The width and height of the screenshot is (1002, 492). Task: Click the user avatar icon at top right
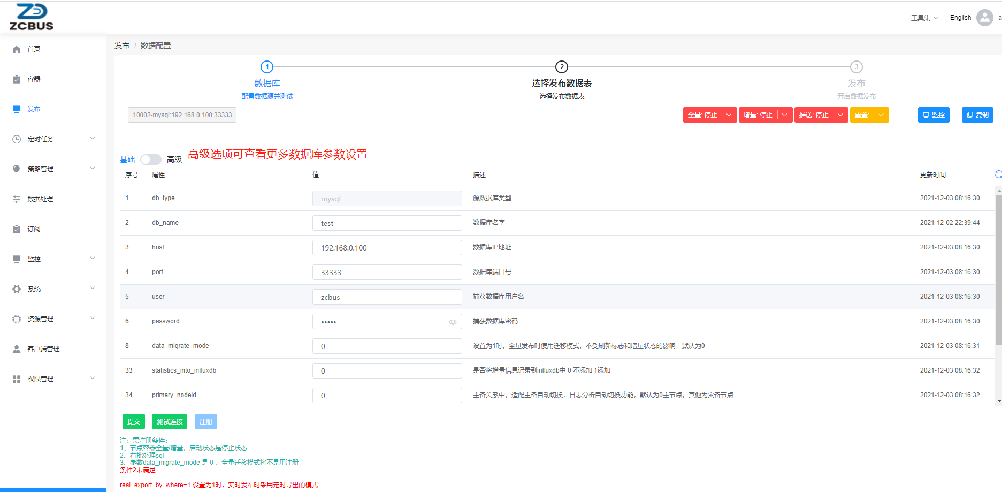pos(984,18)
